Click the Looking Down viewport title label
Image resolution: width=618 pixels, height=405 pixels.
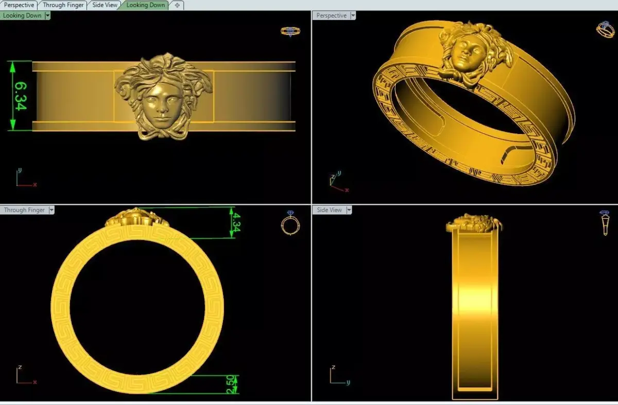pyautogui.click(x=22, y=15)
